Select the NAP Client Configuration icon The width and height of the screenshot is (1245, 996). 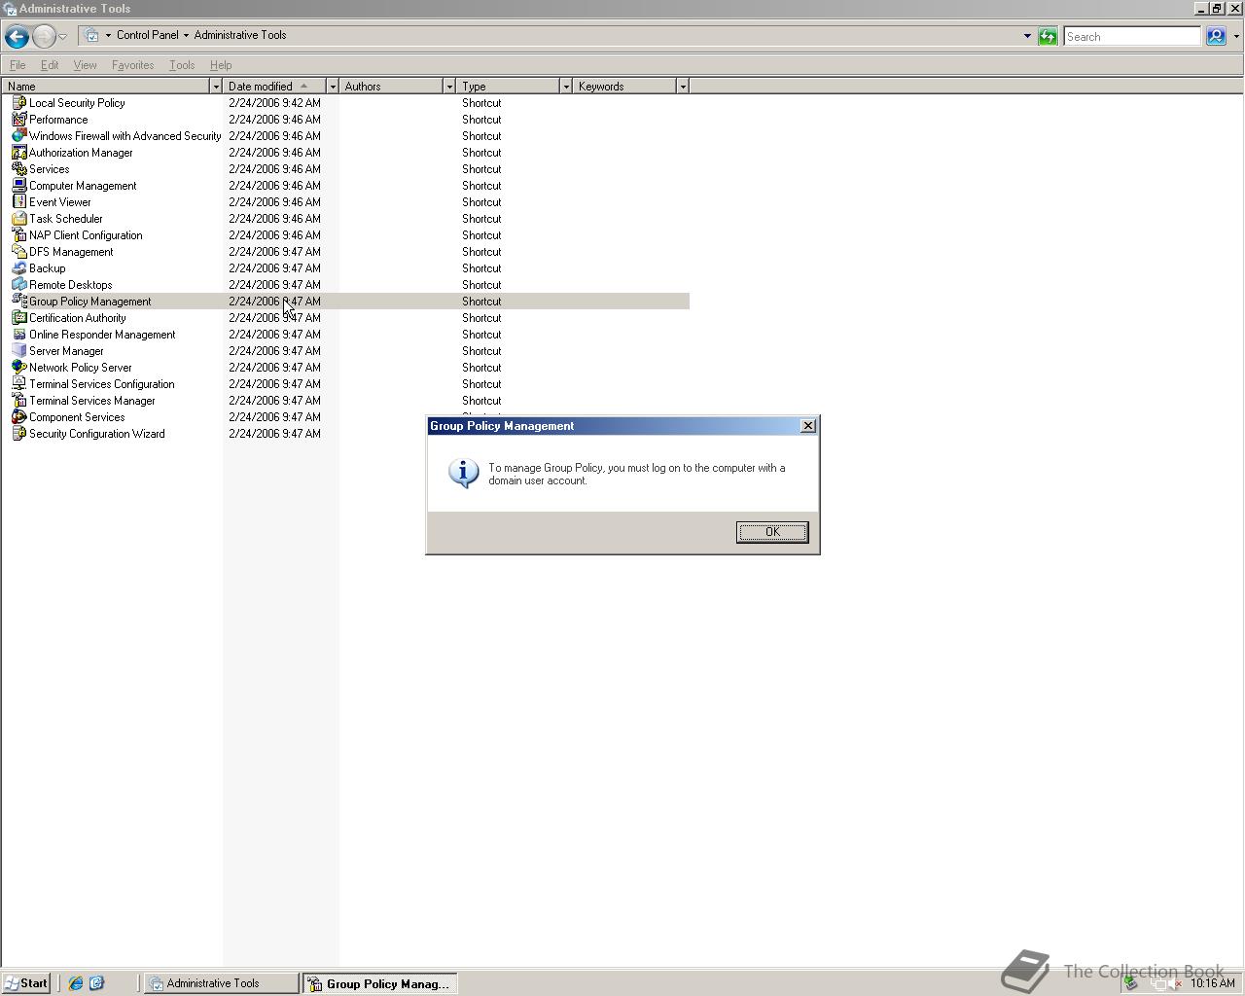(x=18, y=235)
